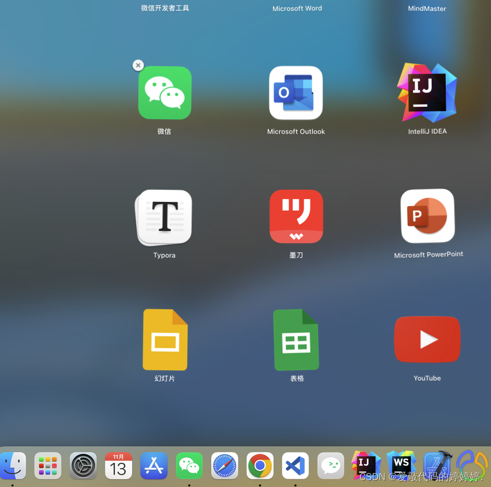Screen dimensions: 491x487
Task: Open Calendar showing 13 in the Dock
Action: [x=119, y=466]
